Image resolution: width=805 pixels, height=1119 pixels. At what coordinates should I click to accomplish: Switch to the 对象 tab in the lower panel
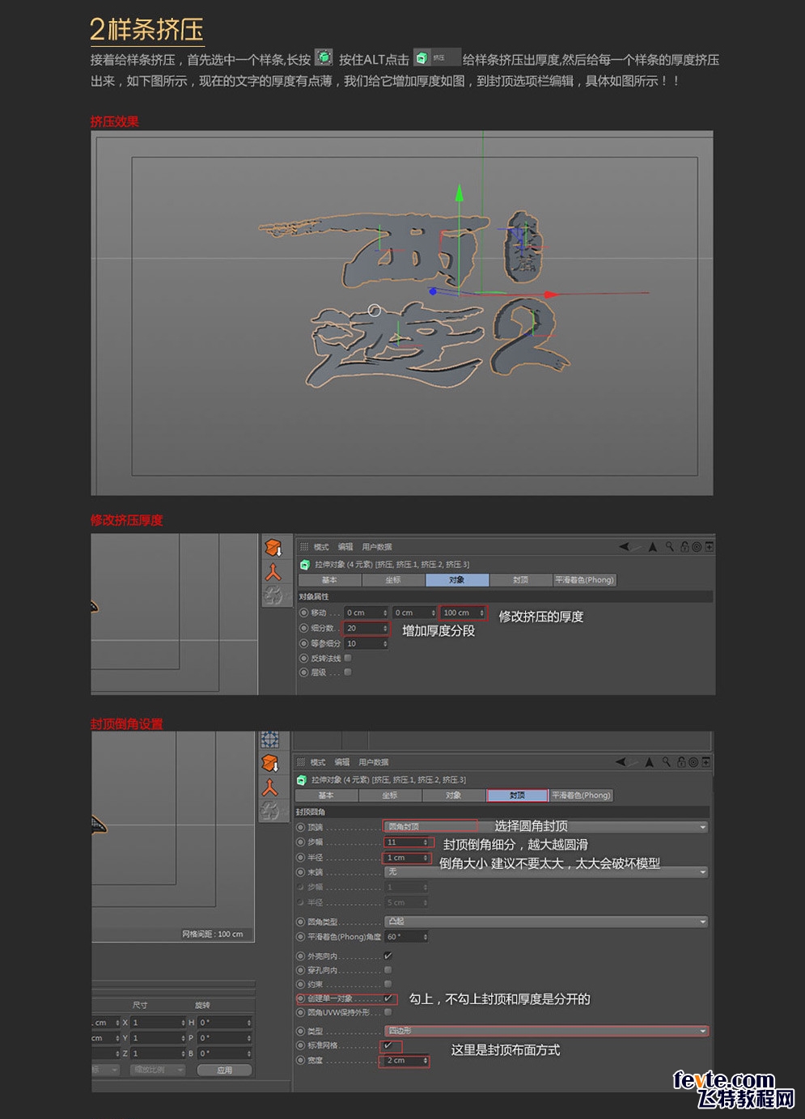(x=454, y=795)
